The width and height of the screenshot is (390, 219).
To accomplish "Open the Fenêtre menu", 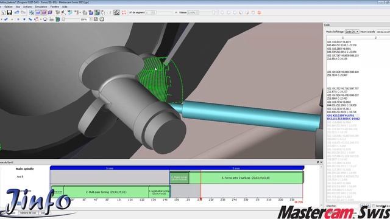I will tap(54, 7).
